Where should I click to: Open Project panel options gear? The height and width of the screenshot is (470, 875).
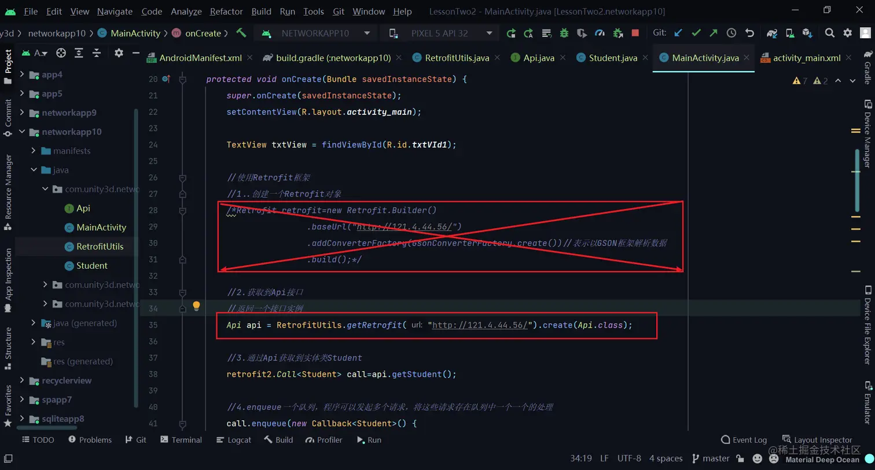(119, 53)
